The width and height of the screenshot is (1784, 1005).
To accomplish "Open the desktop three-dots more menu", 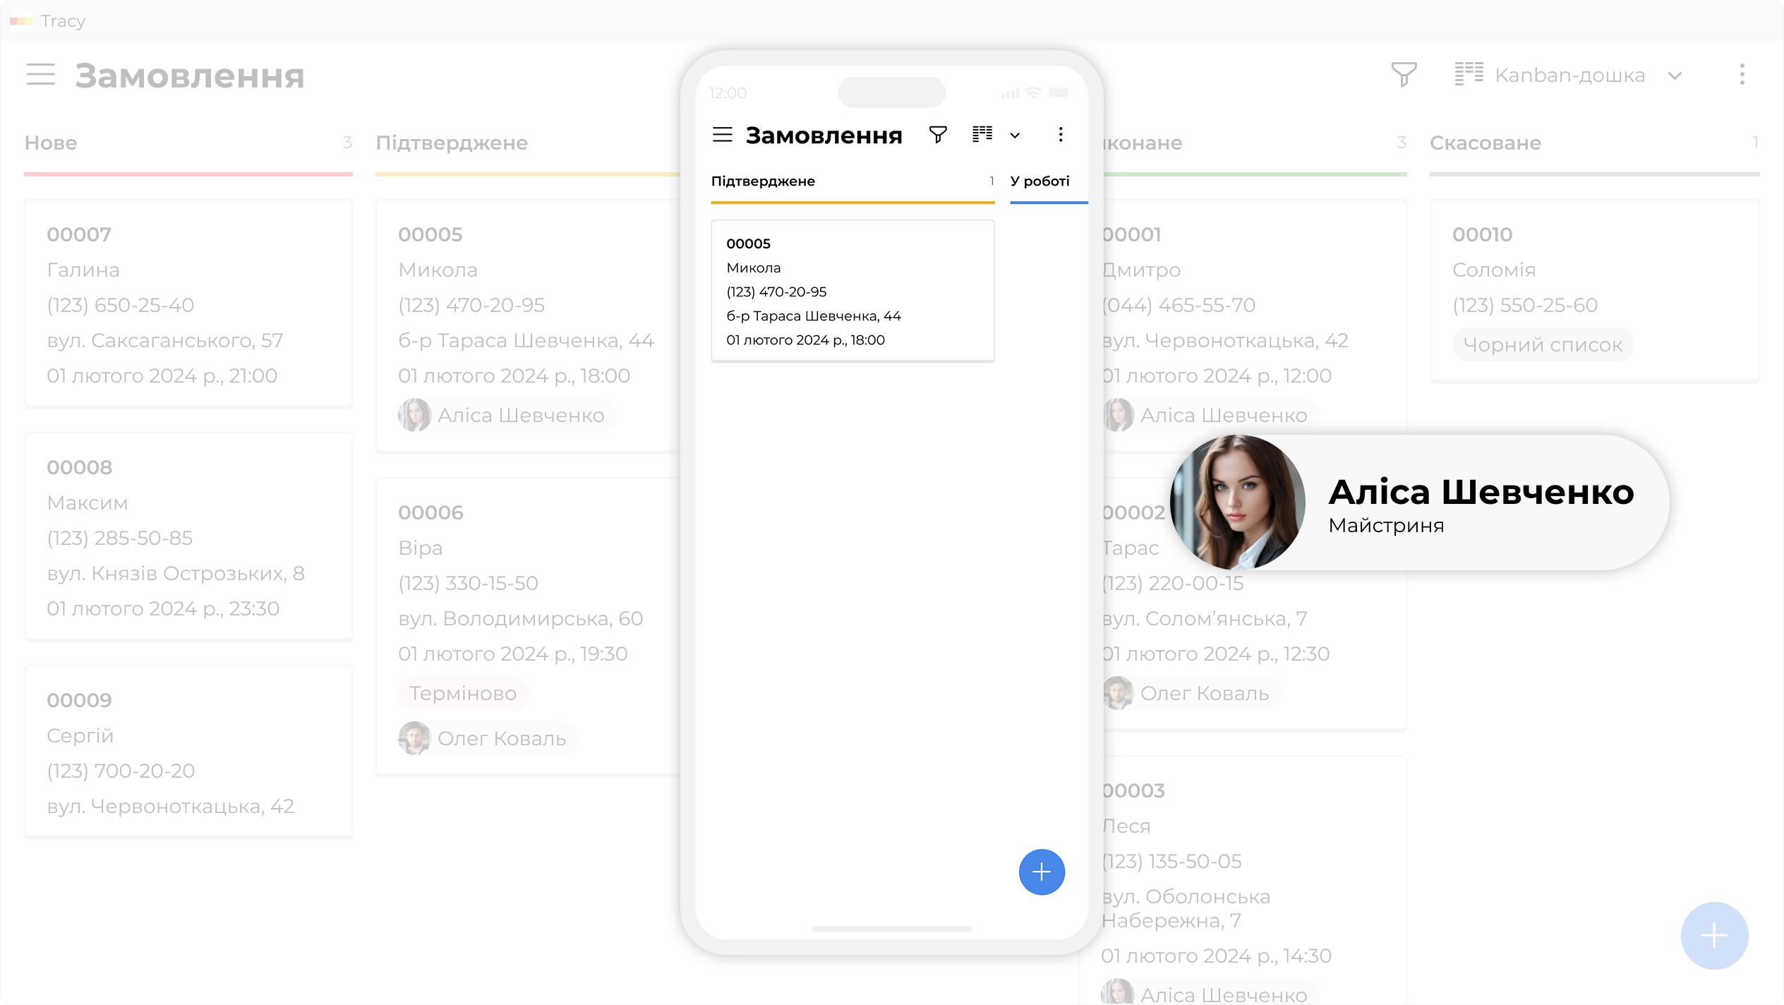I will coord(1742,75).
